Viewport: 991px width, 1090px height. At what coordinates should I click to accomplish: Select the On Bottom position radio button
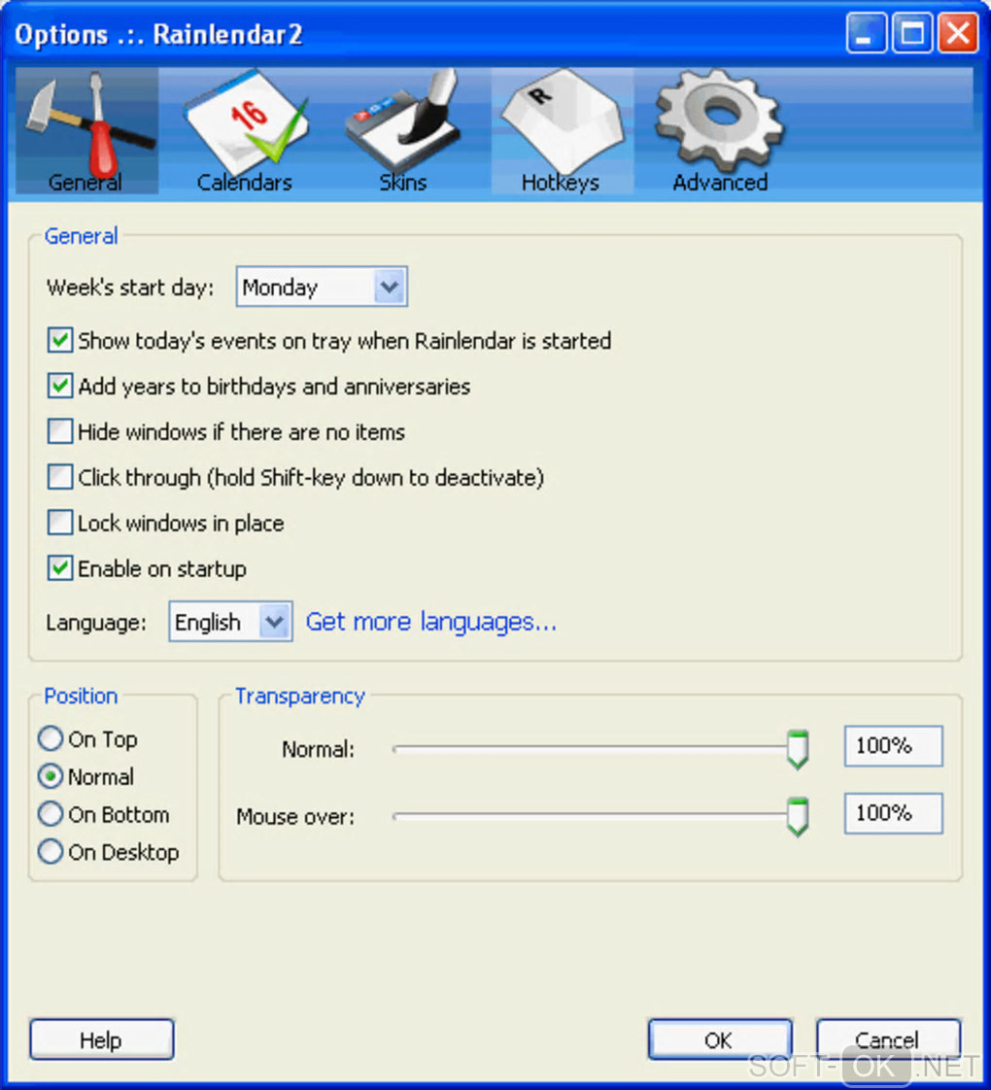click(51, 814)
